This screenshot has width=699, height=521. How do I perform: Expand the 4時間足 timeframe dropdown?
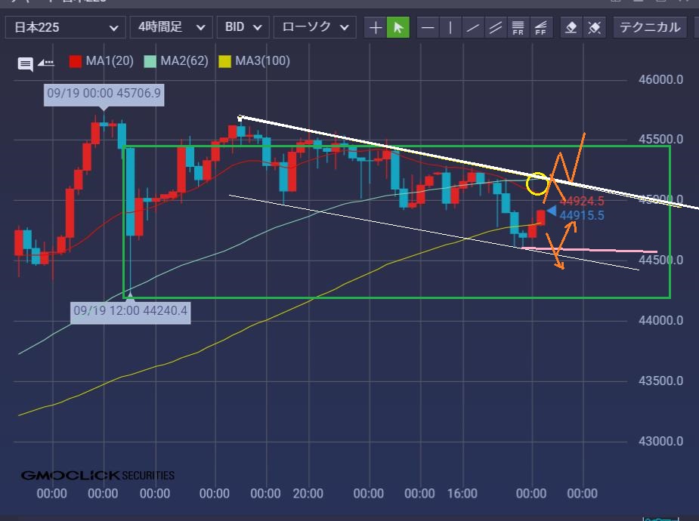pos(171,28)
